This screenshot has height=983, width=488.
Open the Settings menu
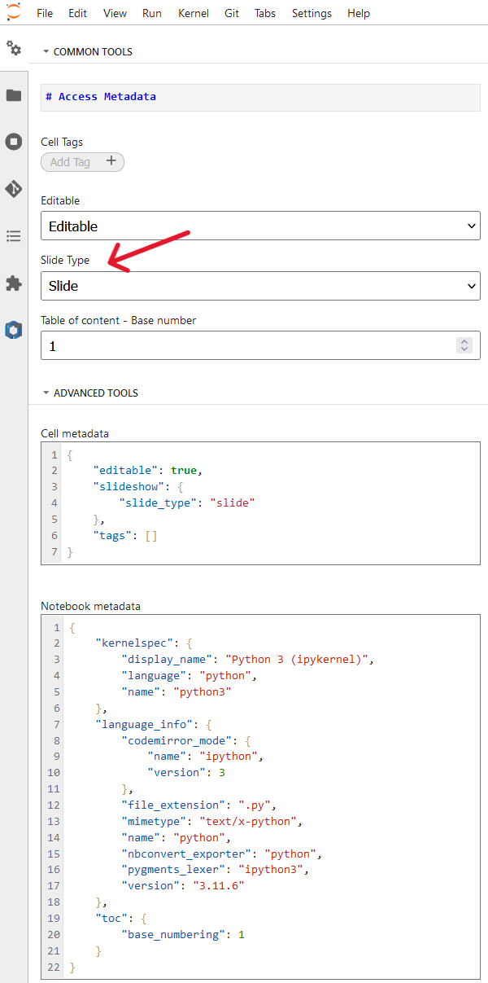(311, 13)
